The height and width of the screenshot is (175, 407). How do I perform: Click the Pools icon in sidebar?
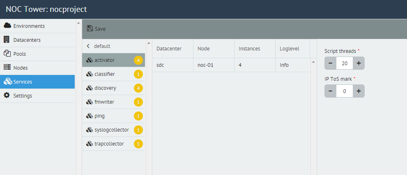[7, 54]
